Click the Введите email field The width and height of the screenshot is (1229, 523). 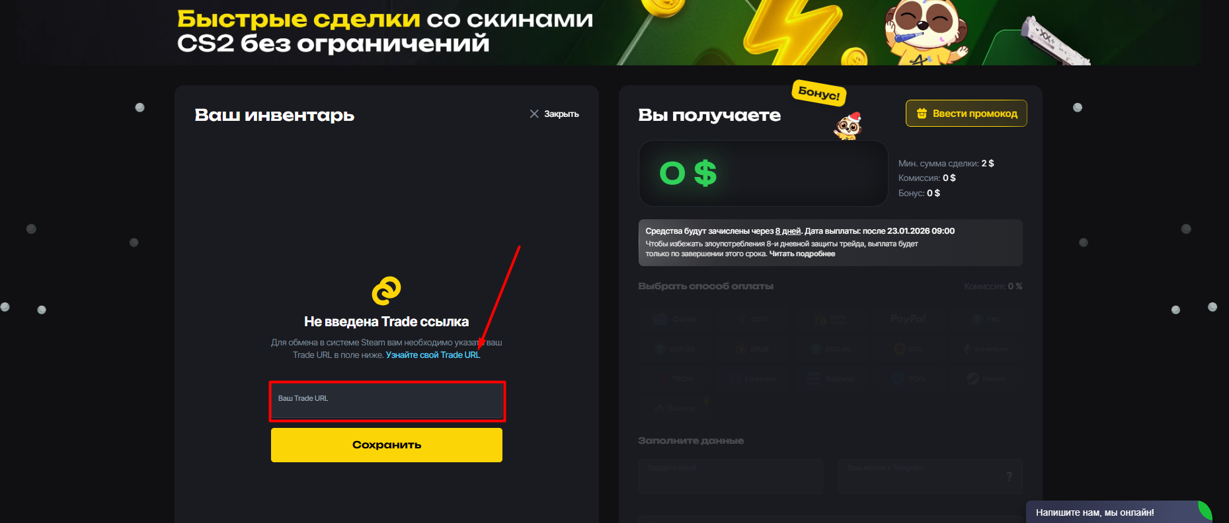tap(731, 476)
